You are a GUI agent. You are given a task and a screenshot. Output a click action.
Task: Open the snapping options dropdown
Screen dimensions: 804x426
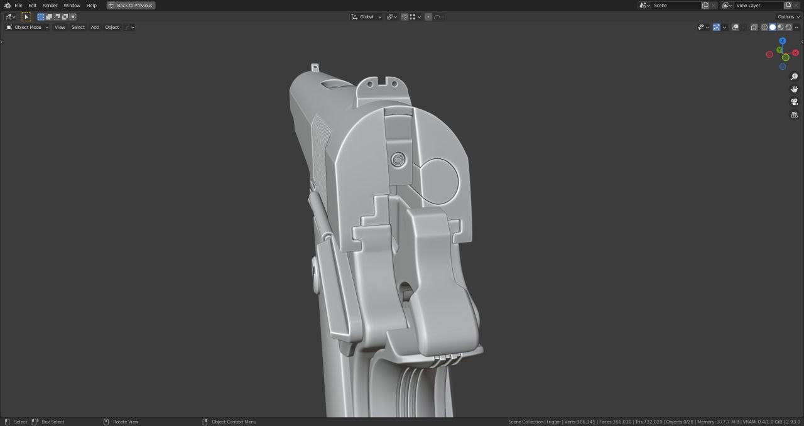pos(415,17)
